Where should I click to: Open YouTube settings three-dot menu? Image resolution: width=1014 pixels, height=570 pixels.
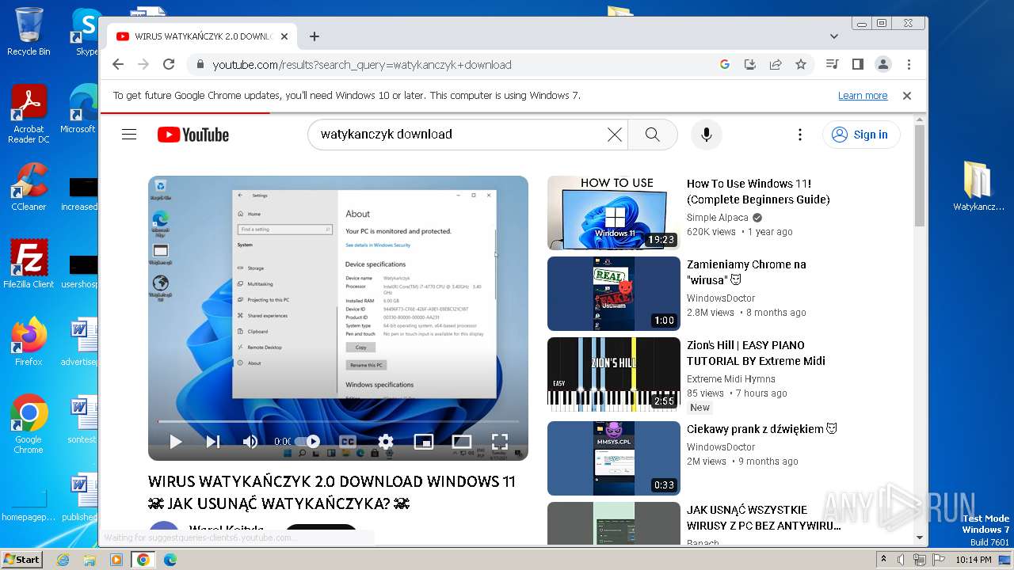[800, 135]
